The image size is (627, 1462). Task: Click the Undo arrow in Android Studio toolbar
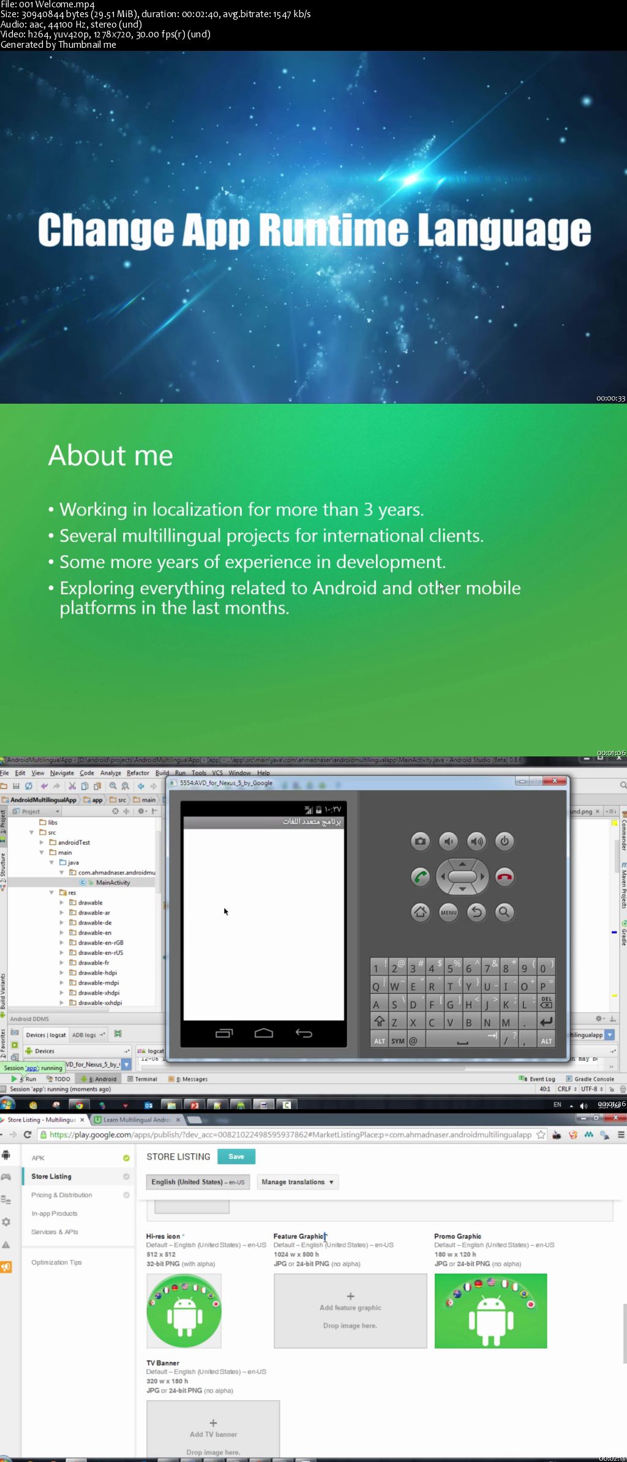[44, 786]
